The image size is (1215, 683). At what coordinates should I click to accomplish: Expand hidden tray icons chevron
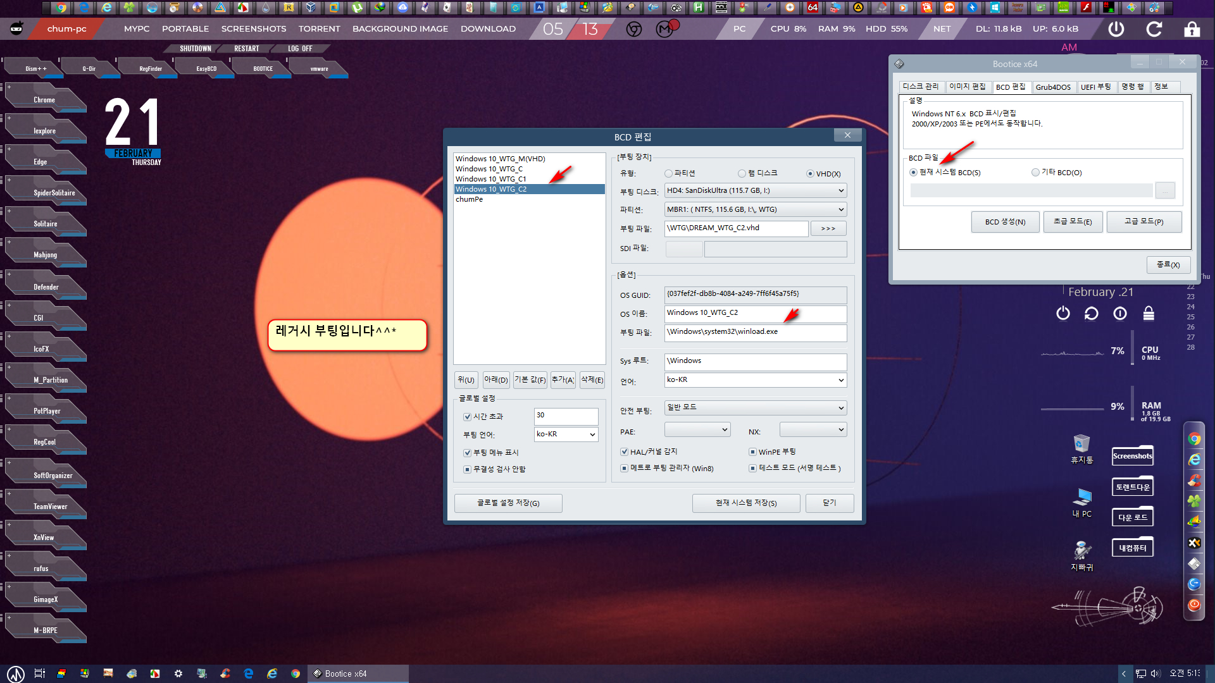1124,674
